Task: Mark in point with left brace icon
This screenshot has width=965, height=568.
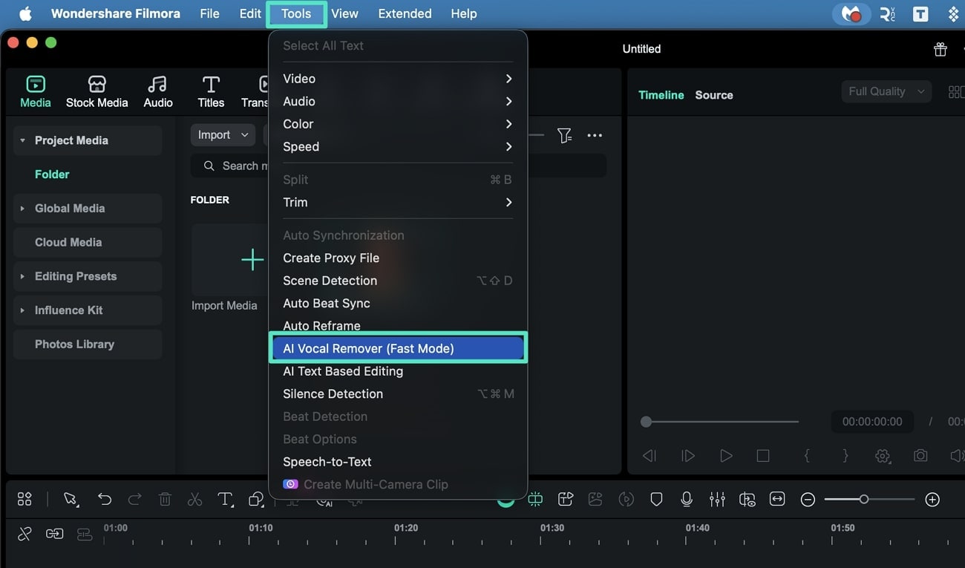Action: click(807, 456)
